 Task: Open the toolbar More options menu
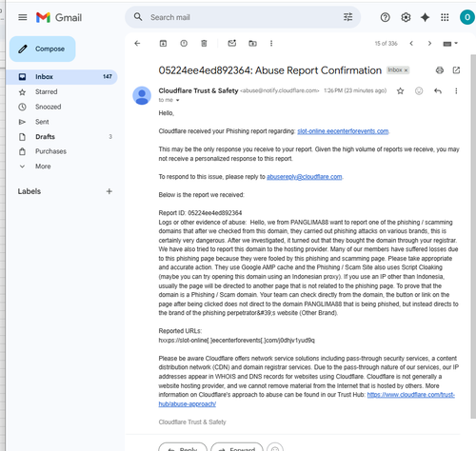point(271,44)
